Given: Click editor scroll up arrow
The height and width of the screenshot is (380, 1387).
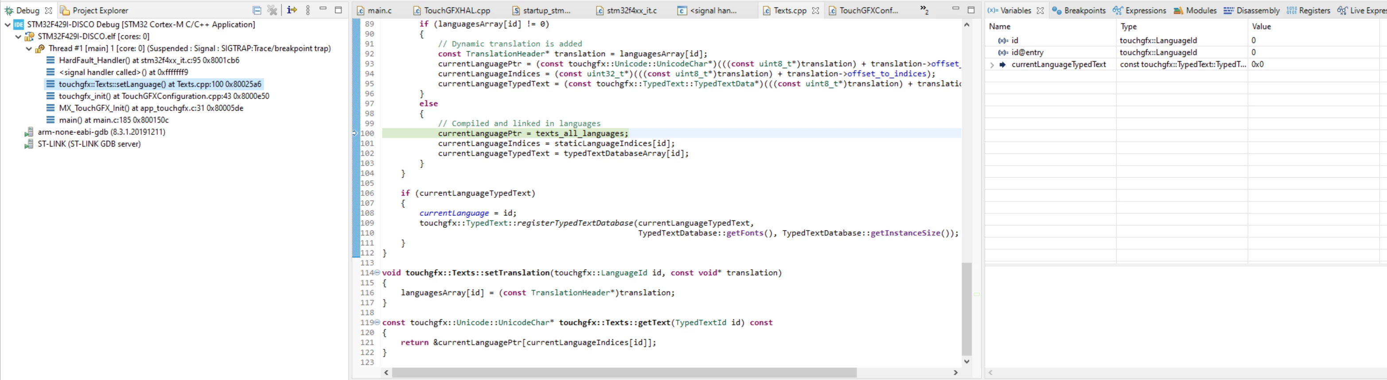Looking at the screenshot, I should pyautogui.click(x=967, y=25).
